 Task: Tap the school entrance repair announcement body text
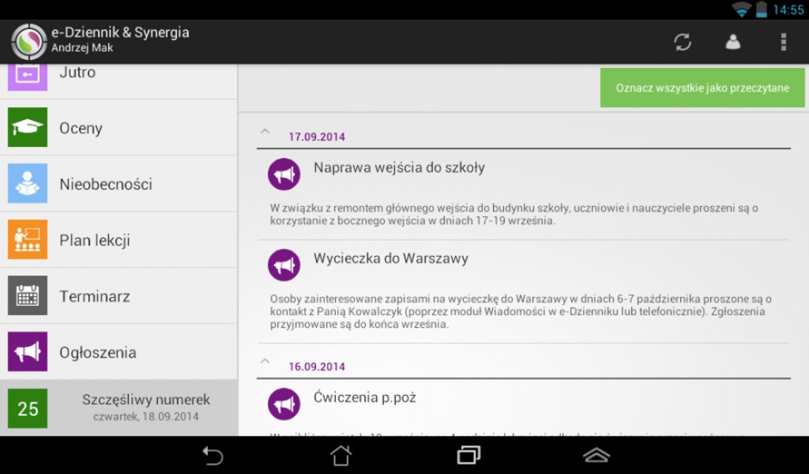(x=514, y=215)
